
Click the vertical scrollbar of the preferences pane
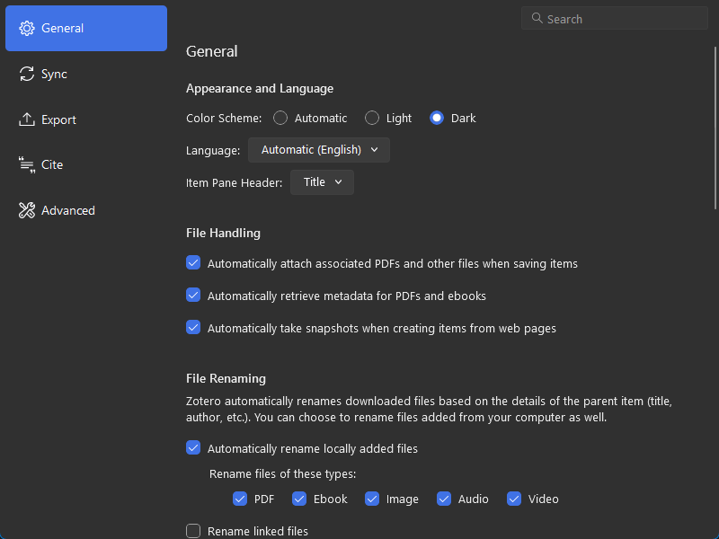click(x=715, y=128)
